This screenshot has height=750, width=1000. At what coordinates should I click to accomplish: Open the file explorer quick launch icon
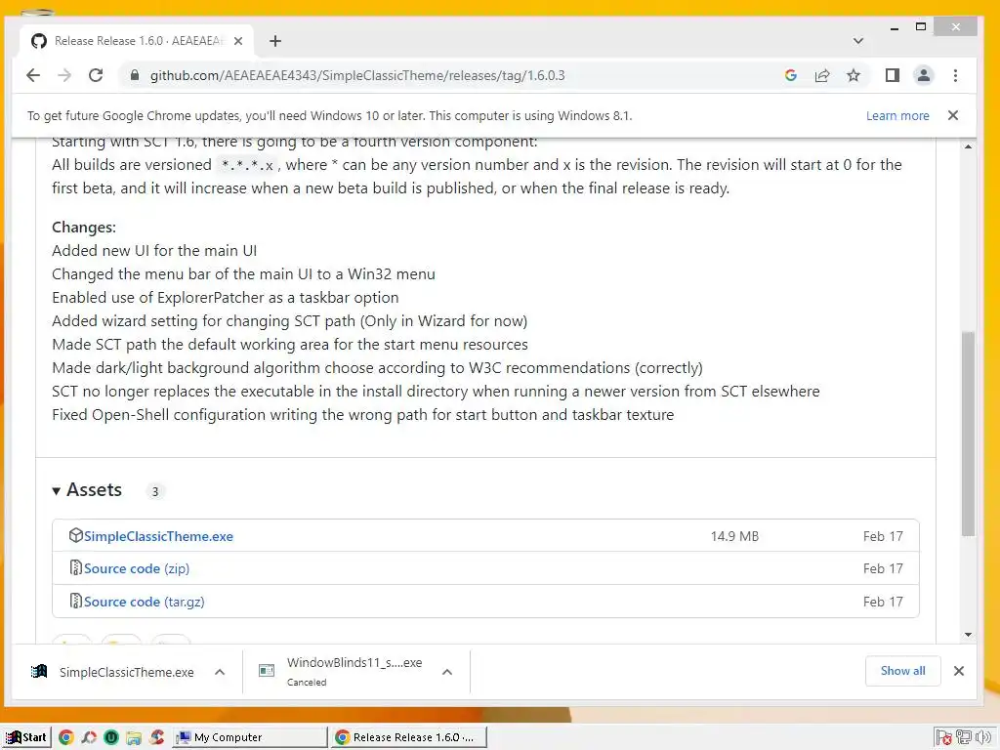point(134,738)
